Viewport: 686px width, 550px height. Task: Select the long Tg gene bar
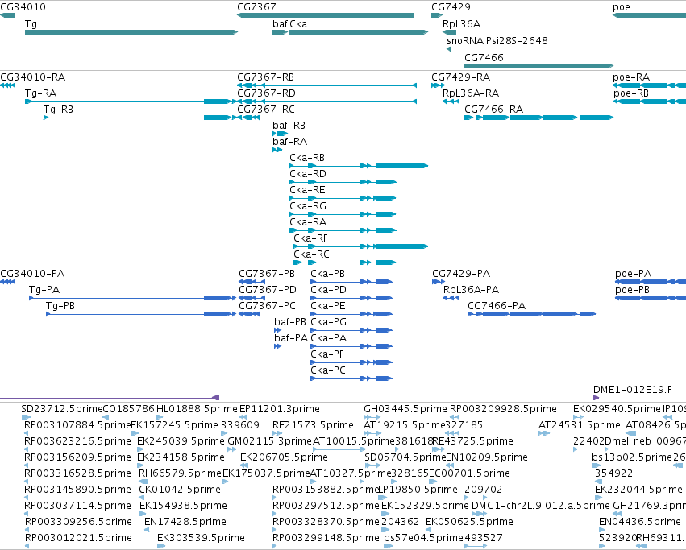[x=131, y=32]
